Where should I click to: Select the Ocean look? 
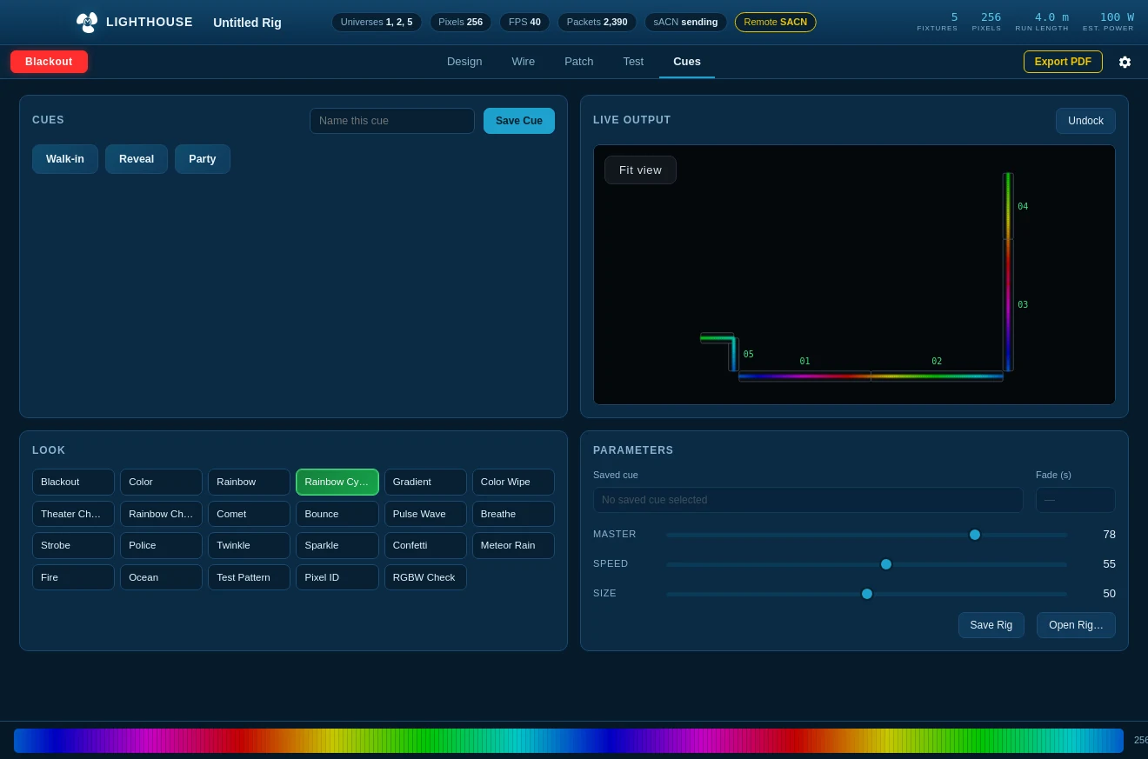tap(161, 577)
